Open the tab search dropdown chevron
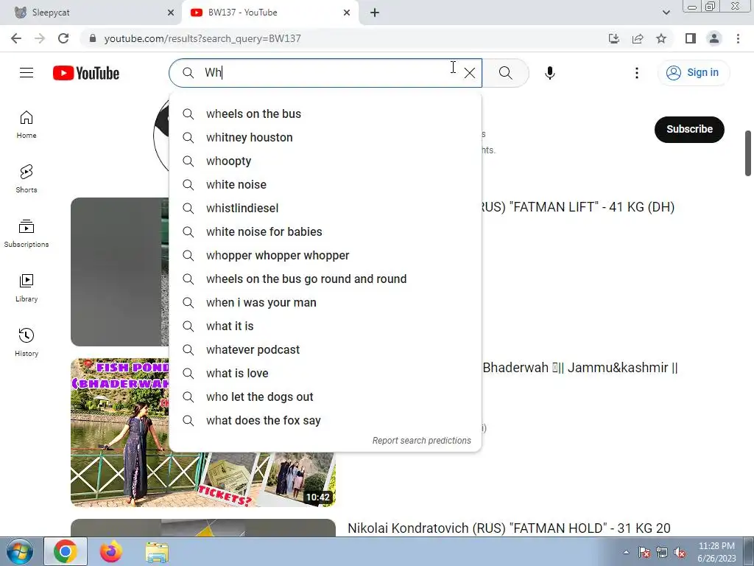The height and width of the screenshot is (566, 754). (x=666, y=13)
